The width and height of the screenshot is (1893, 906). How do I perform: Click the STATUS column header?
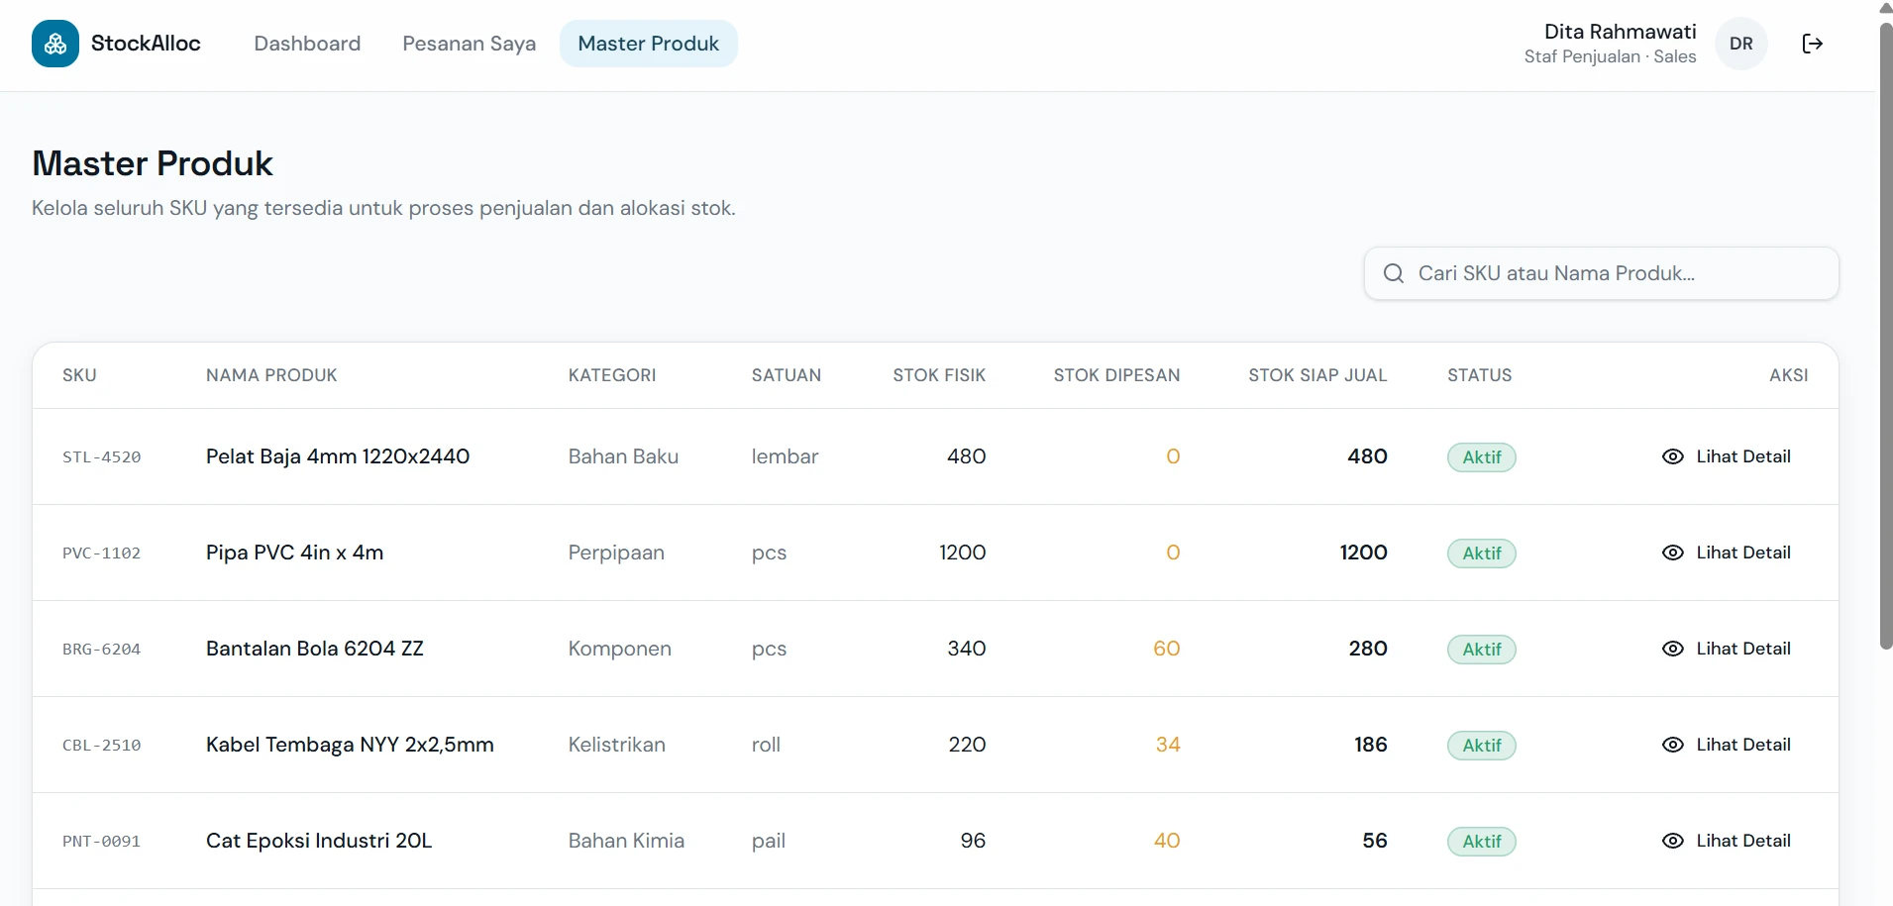1479,375
